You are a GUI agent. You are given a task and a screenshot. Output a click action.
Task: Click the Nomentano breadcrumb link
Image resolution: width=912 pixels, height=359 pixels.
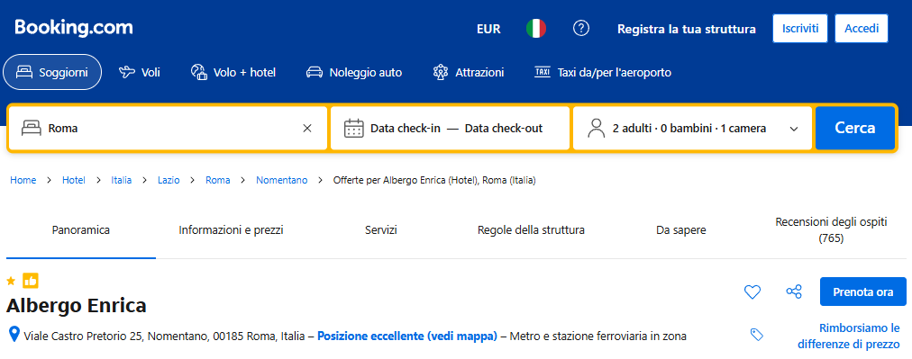click(281, 180)
